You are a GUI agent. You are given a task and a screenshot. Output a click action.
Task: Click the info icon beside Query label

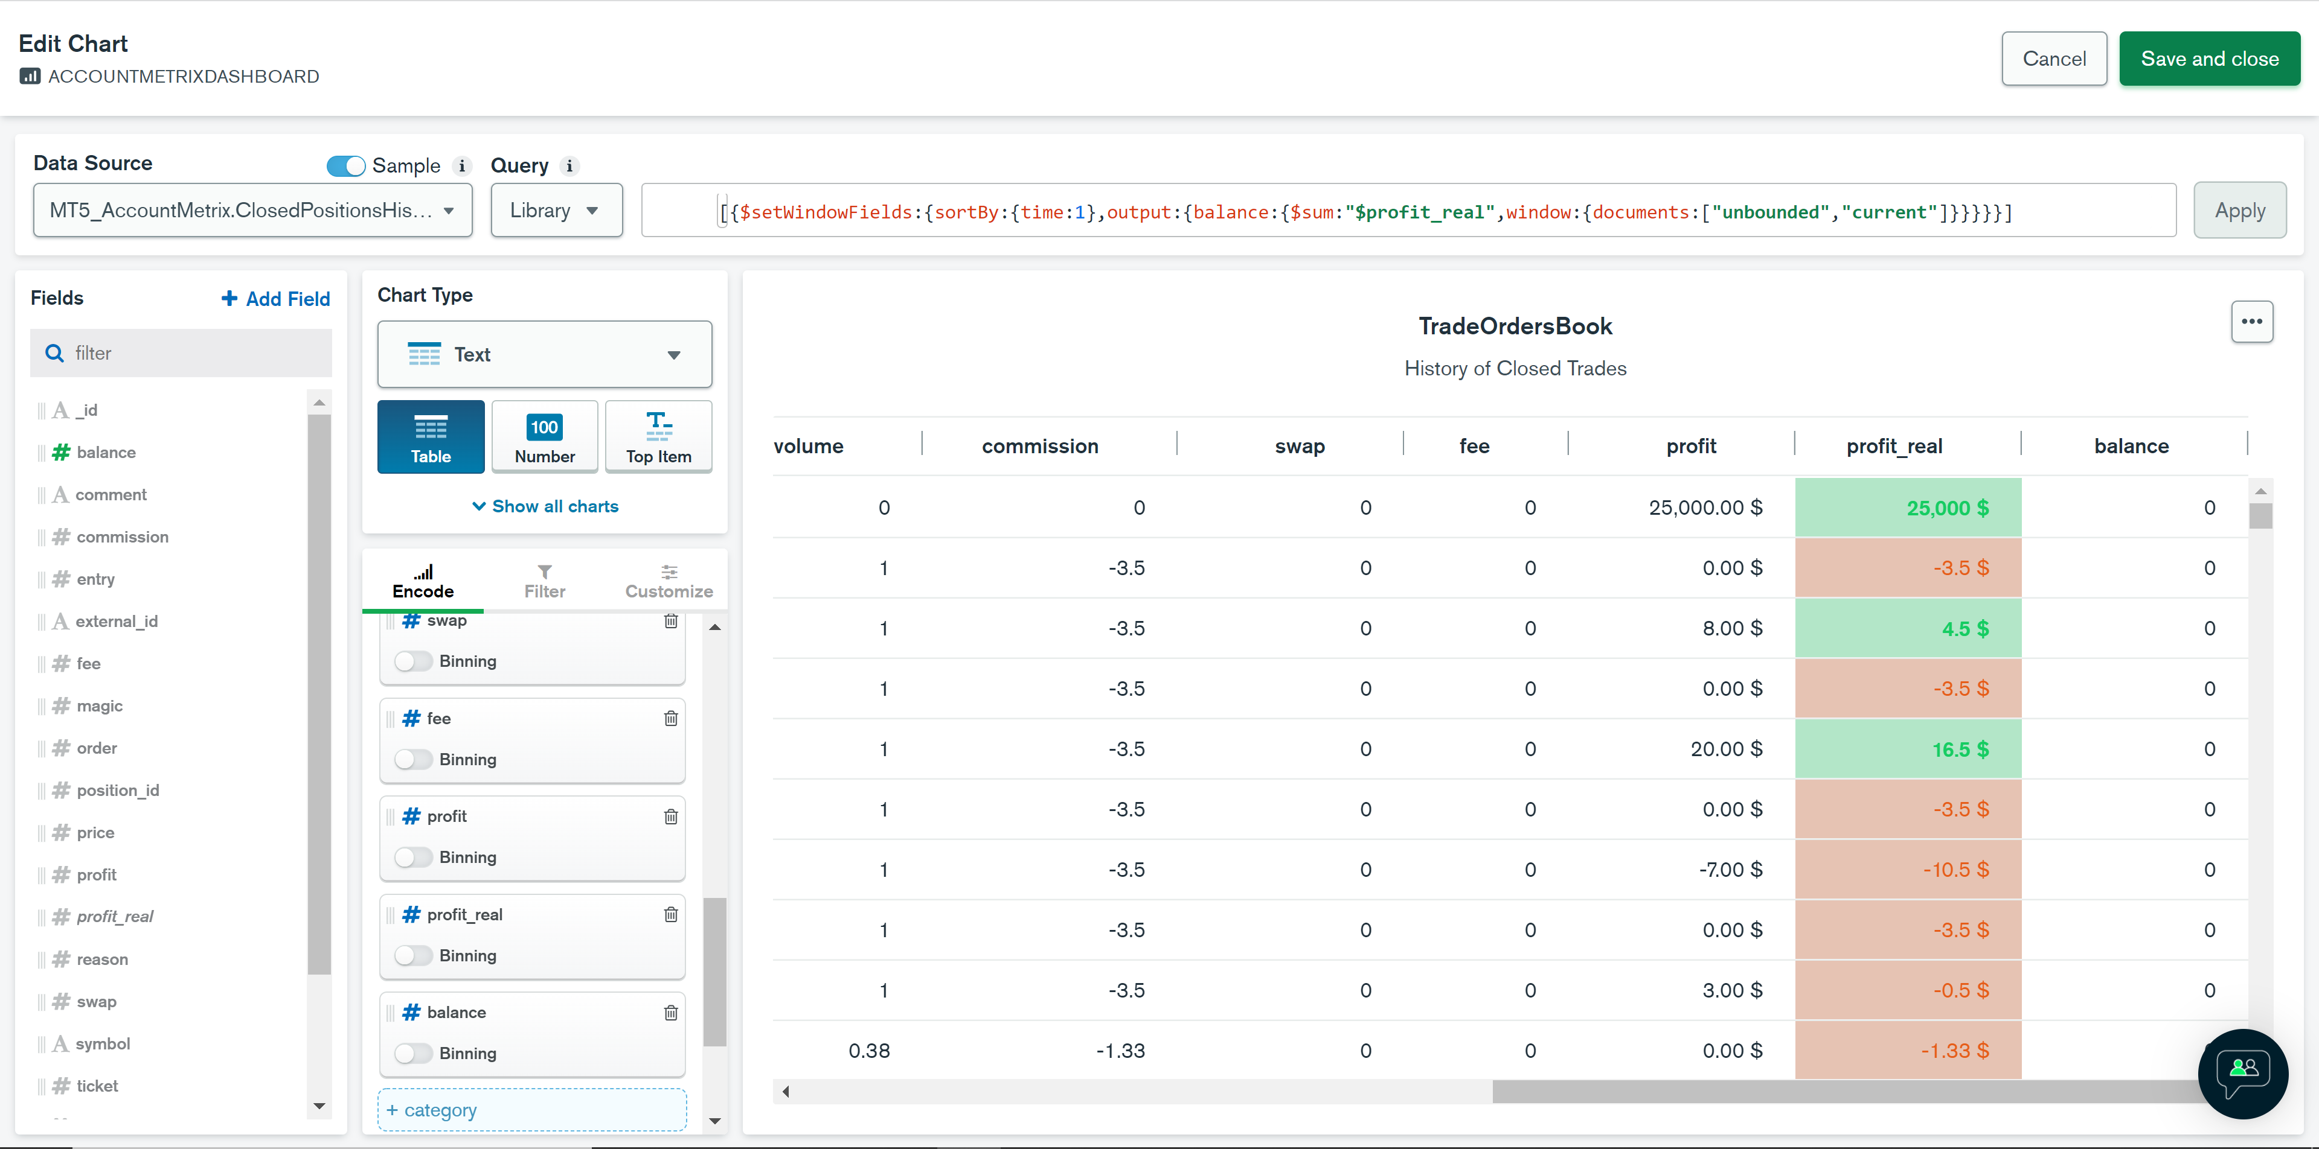tap(569, 165)
